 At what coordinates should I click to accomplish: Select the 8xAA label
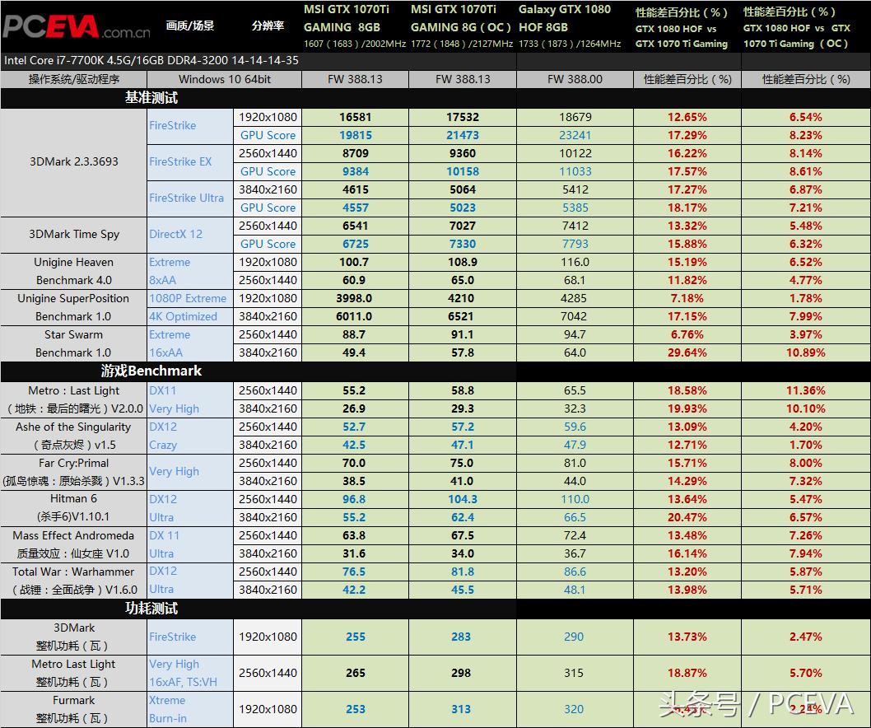tap(162, 280)
